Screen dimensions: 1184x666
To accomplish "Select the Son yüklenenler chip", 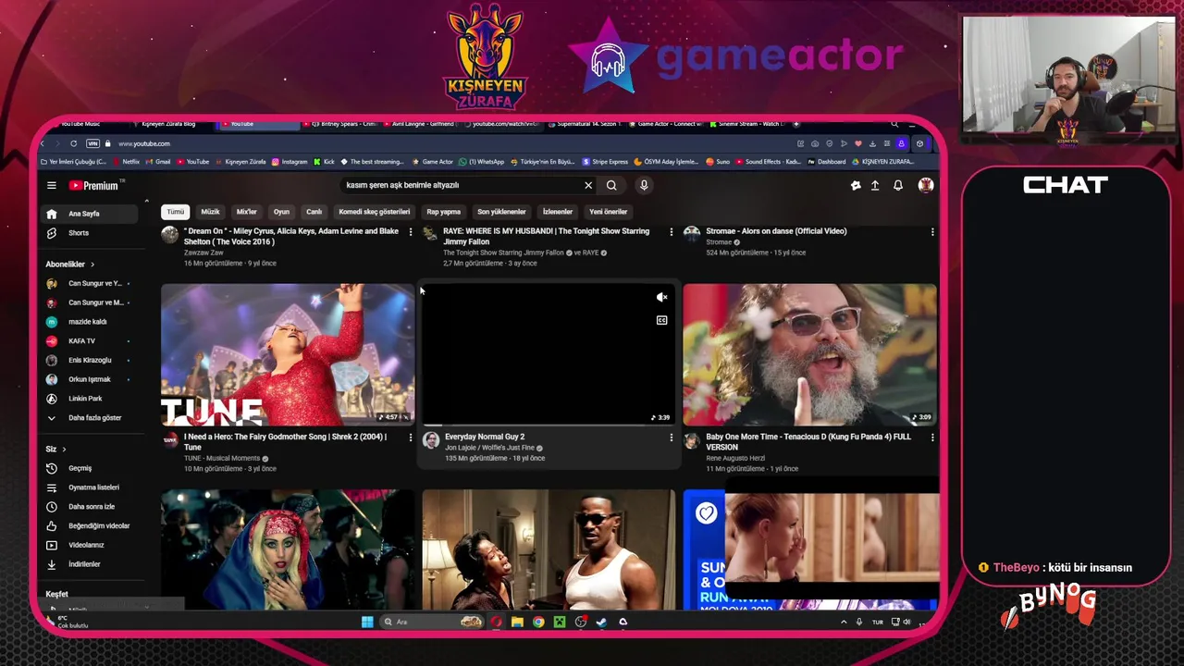I will pos(501,212).
